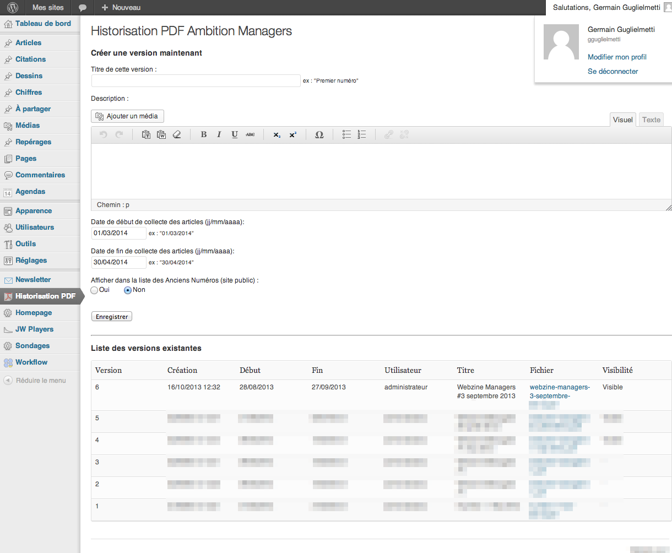Open the Apparence menu
672x553 pixels.
[40, 211]
